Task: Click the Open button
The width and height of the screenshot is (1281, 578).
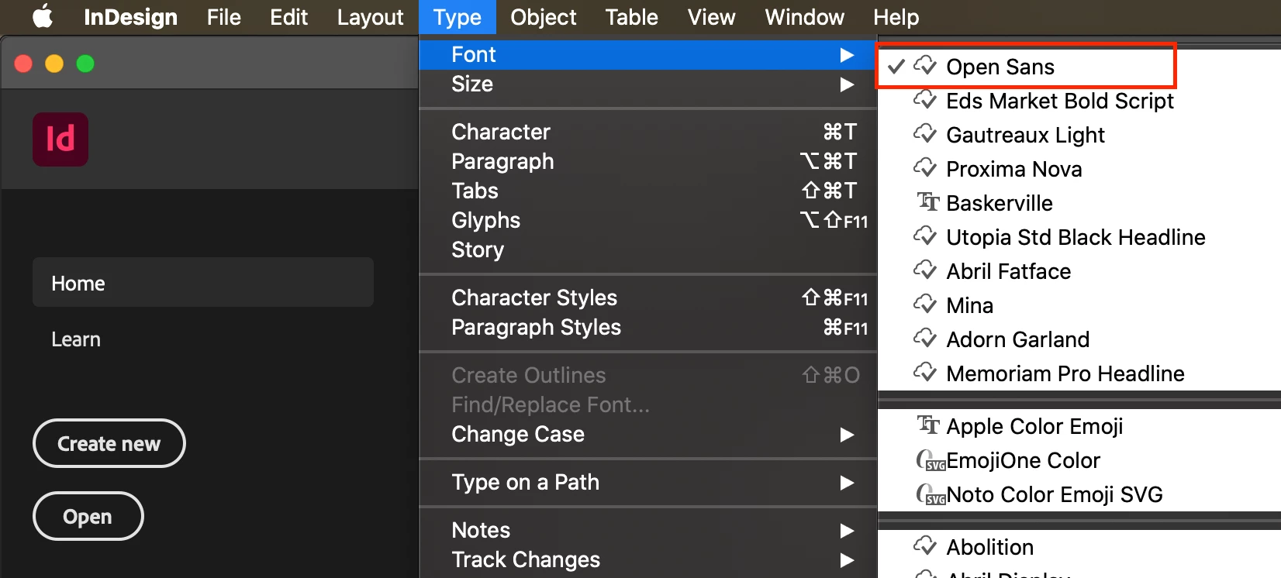Action: click(88, 516)
